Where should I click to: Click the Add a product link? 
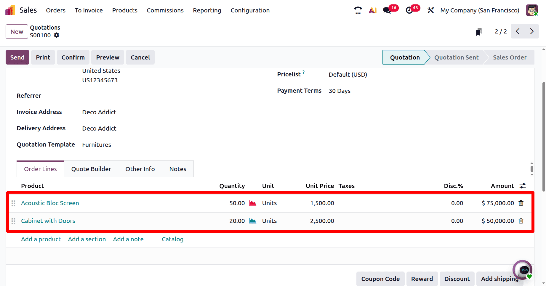(41, 239)
